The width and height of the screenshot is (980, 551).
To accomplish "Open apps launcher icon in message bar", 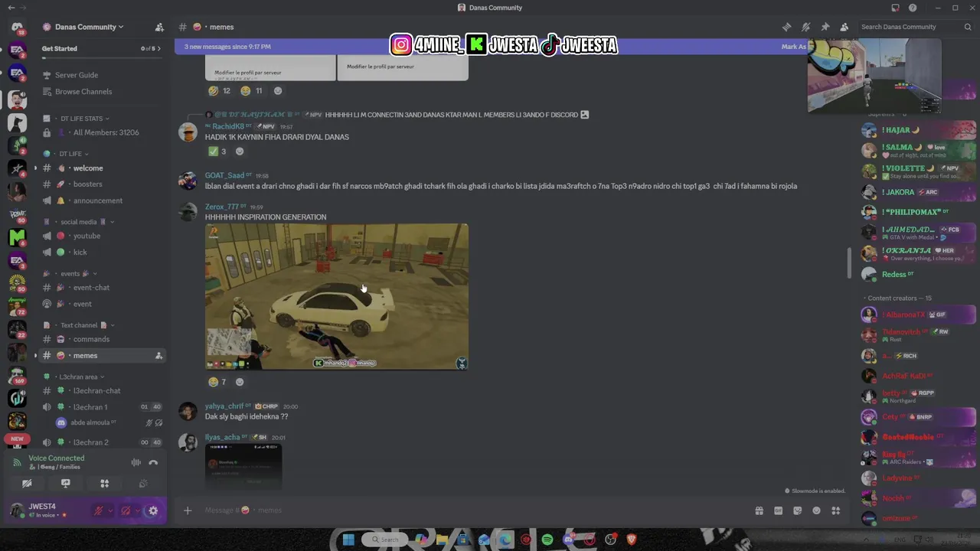I will click(x=836, y=510).
